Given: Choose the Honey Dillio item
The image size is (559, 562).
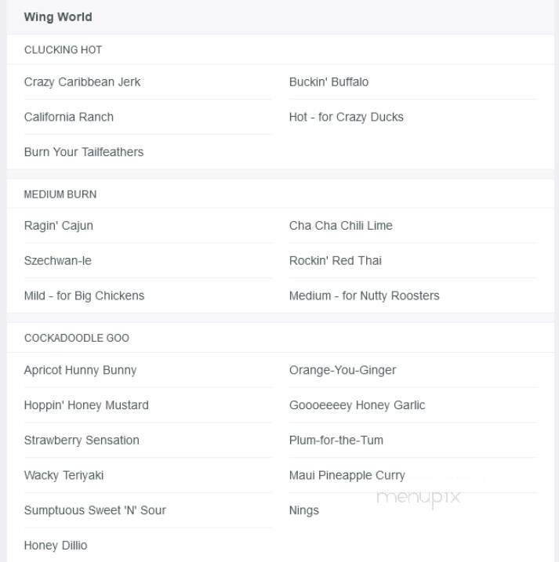Looking at the screenshot, I should click(x=56, y=546).
